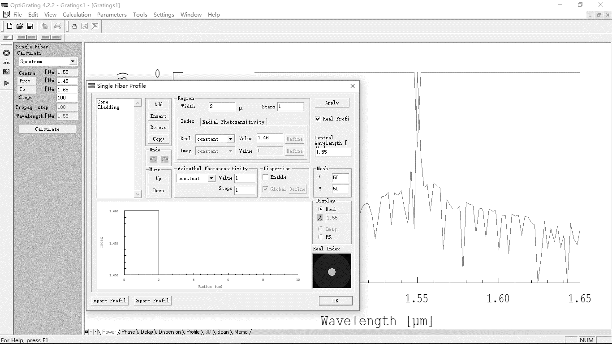This screenshot has width=612, height=344.
Task: Open the Calculation menu
Action: point(77,14)
